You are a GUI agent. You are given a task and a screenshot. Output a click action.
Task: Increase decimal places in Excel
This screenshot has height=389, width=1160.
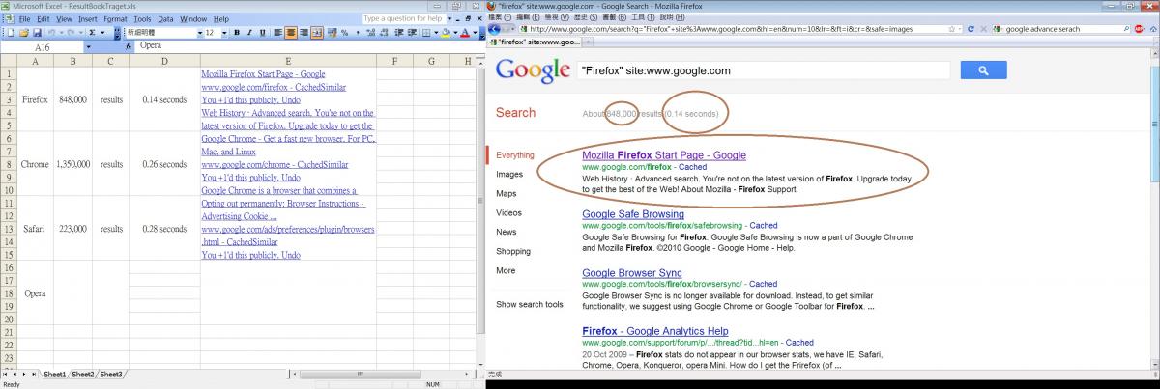click(x=371, y=33)
